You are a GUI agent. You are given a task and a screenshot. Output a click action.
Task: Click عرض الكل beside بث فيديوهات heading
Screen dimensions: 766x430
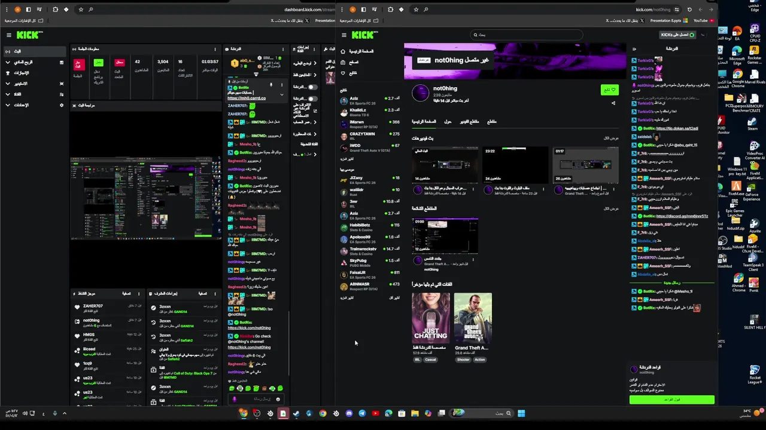(611, 138)
